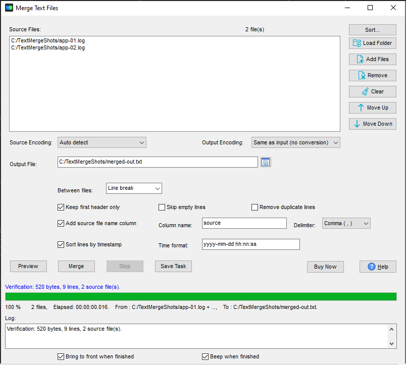Click the Output File path field
Screen dimensions: 406x365
click(x=158, y=162)
